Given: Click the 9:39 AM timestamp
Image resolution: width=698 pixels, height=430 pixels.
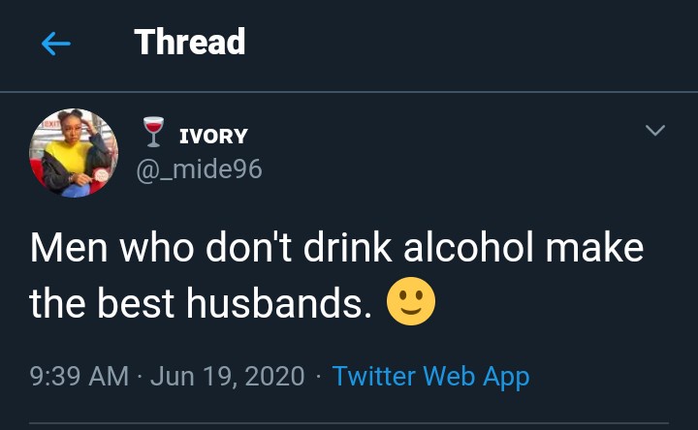Looking at the screenshot, I should point(80,376).
